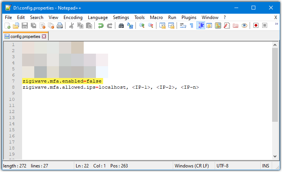
Task: Click the vertical scrollbar thumb
Action: [x=275, y=84]
